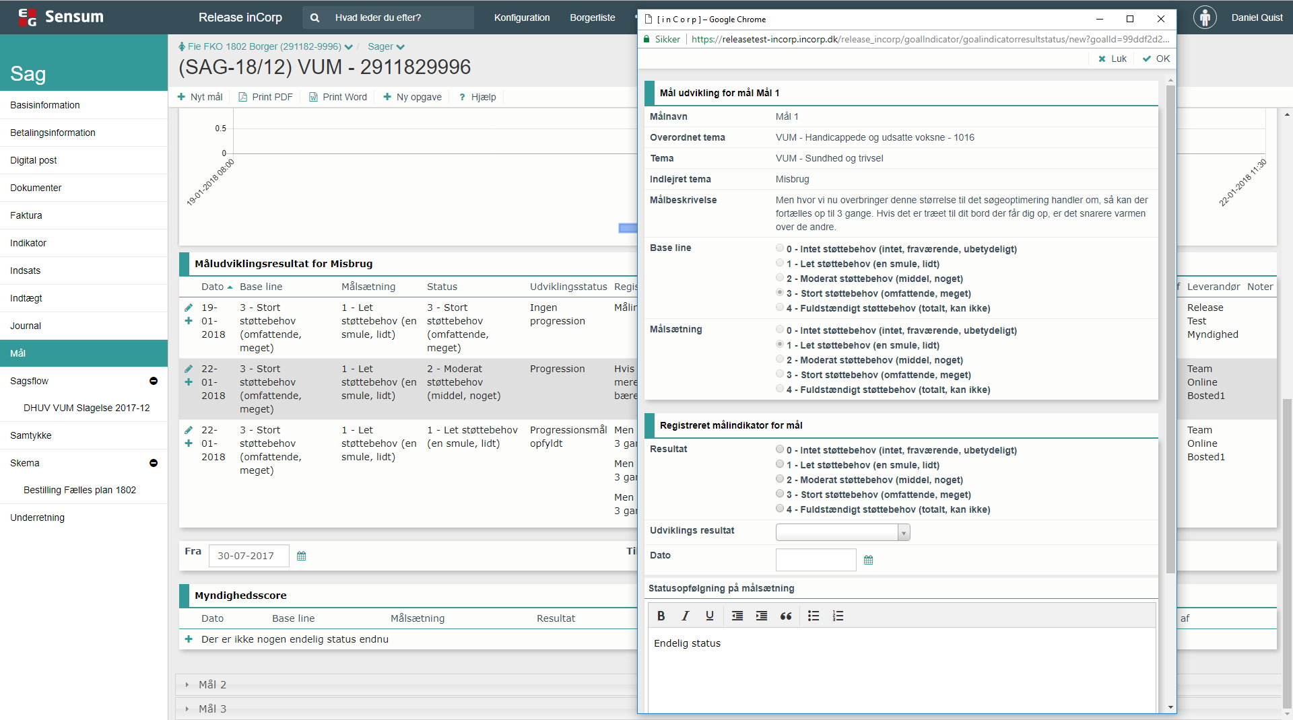
Task: Open Konfiguration in the top navigation
Action: 521,17
